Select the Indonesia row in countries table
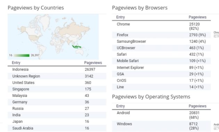The image size is (219, 132). pos(57,69)
